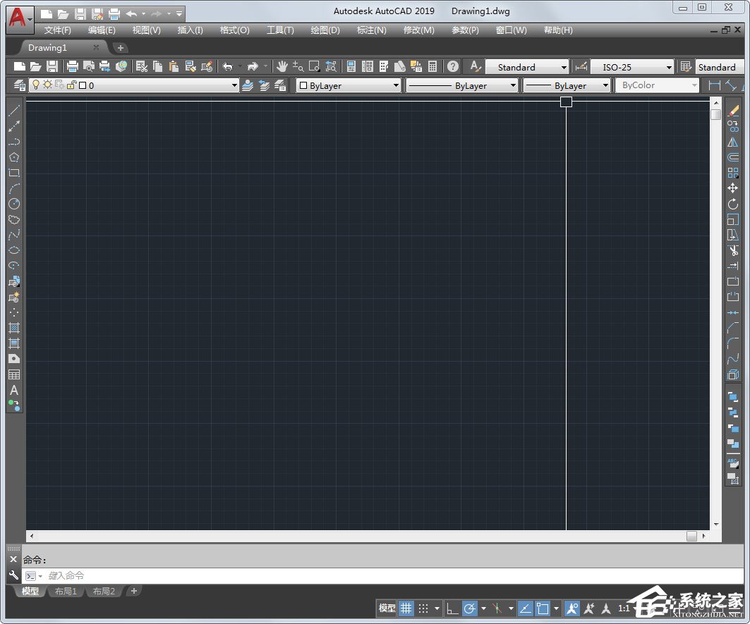Select the Revision Cloud tool

(x=14, y=219)
